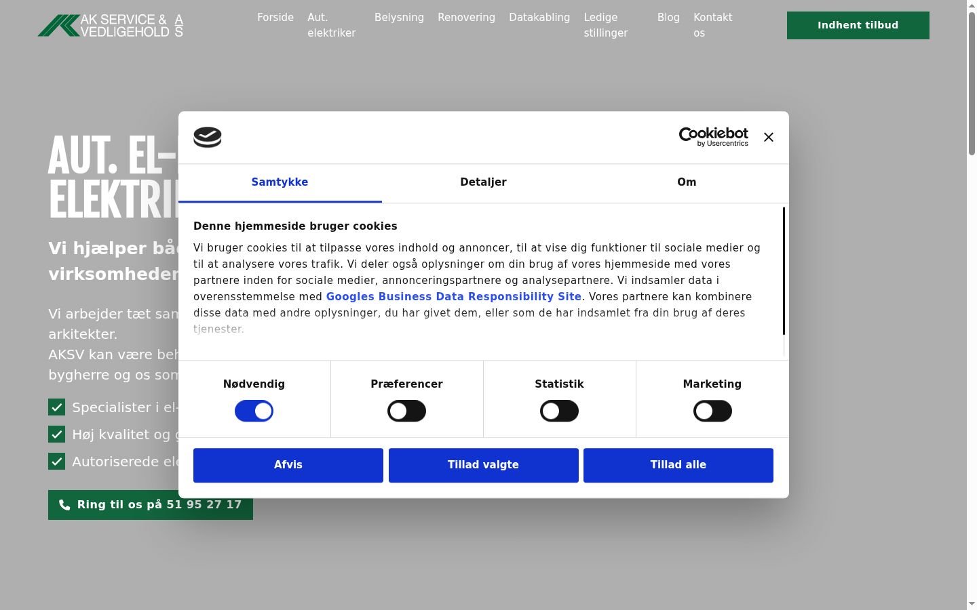Click the page scrollbar up arrow
Image resolution: width=977 pixels, height=610 pixels.
[x=972, y=5]
